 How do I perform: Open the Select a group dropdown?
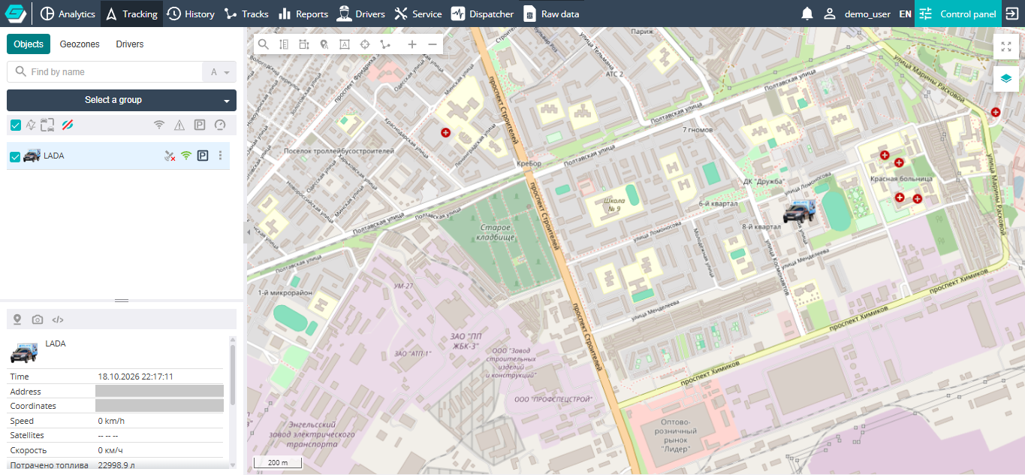(x=122, y=100)
